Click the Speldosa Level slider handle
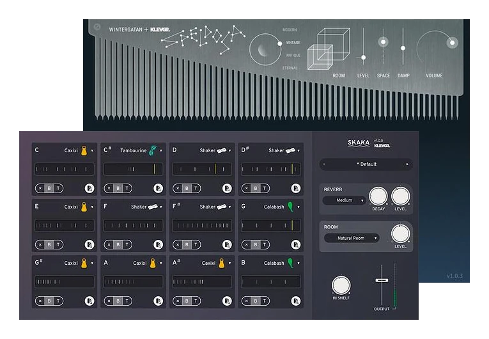Screen dimensions: 489x339 363,58
